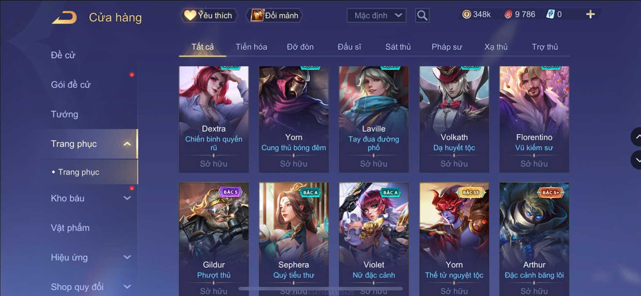Switch to the Sát thủ tab
The image size is (641, 296).
(x=398, y=47)
